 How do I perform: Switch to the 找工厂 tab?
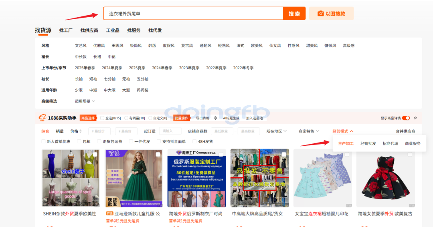coord(66,30)
